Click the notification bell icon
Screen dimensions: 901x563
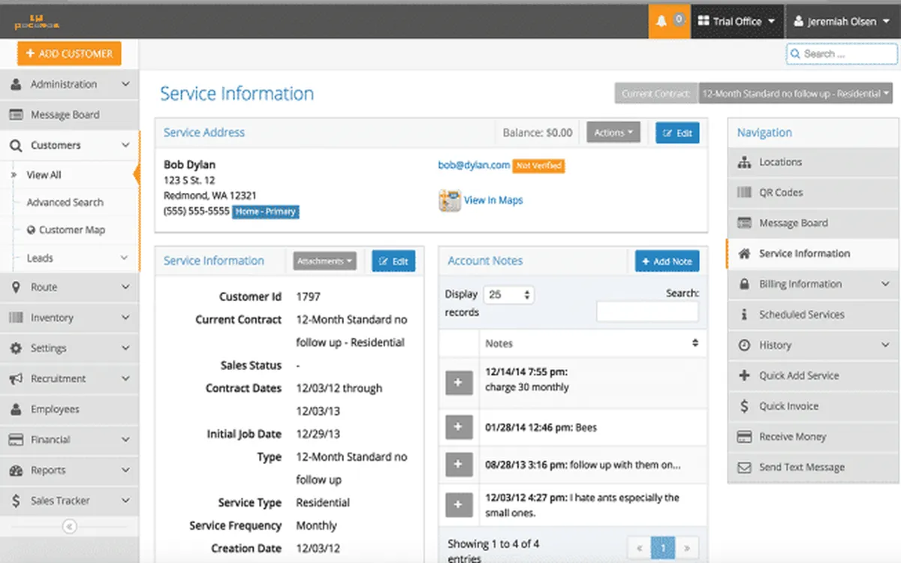(661, 22)
